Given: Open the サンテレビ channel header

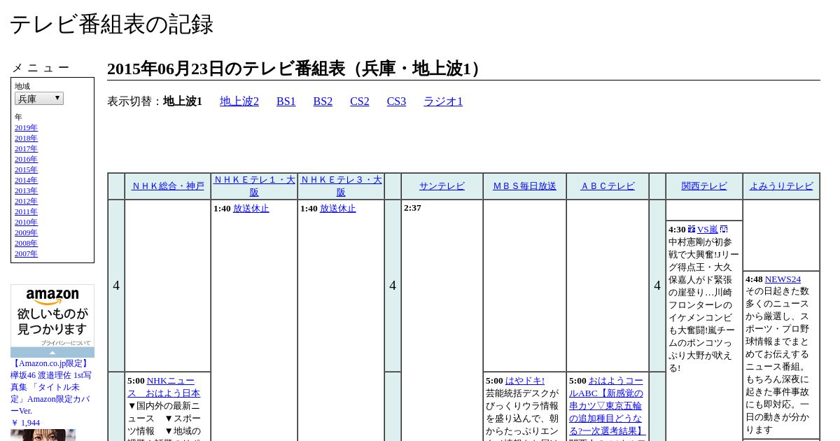Looking at the screenshot, I should [x=442, y=186].
